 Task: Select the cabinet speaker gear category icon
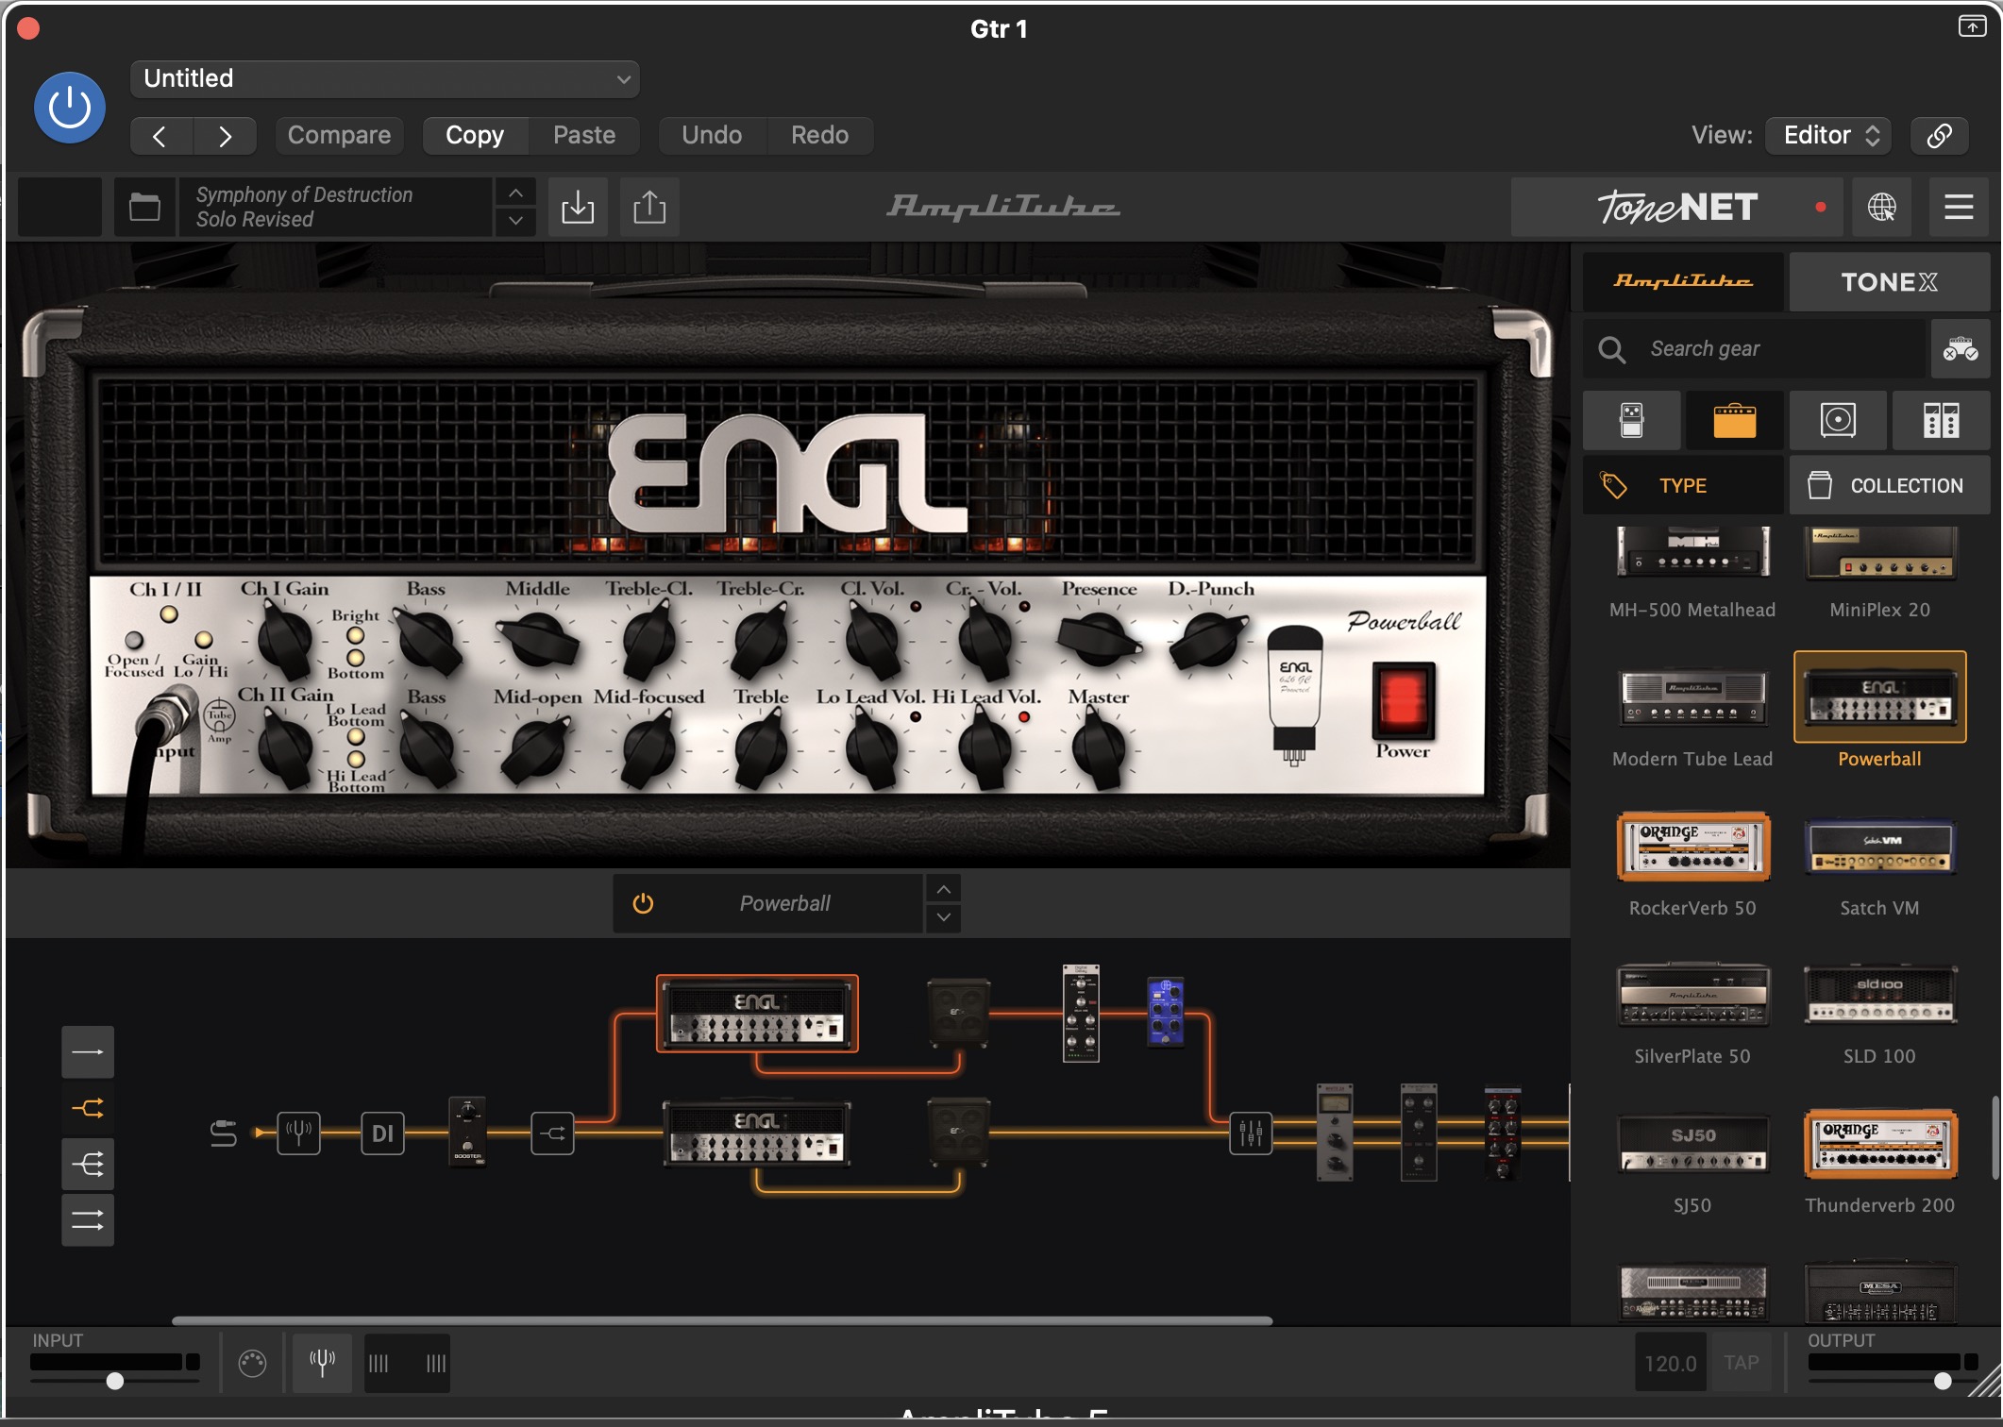pos(1837,420)
